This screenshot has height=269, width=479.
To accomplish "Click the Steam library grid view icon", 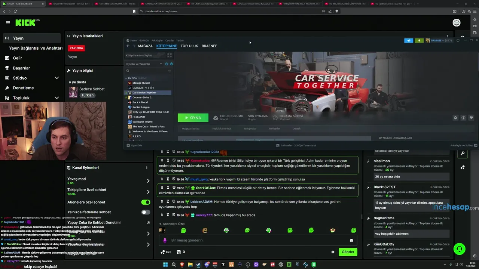I will pyautogui.click(x=170, y=55).
